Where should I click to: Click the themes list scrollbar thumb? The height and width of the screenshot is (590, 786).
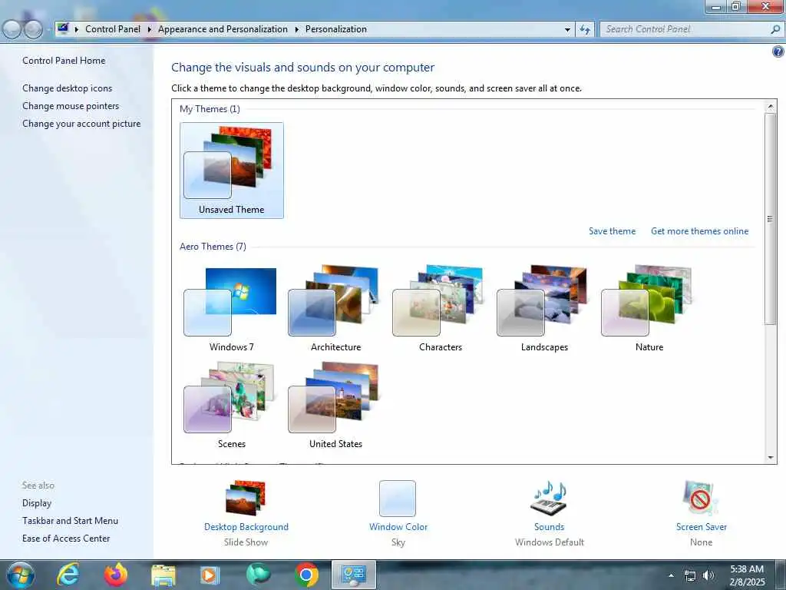coord(770,219)
